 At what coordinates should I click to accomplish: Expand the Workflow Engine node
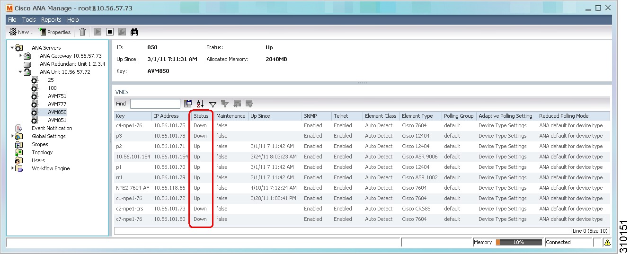click(x=12, y=168)
